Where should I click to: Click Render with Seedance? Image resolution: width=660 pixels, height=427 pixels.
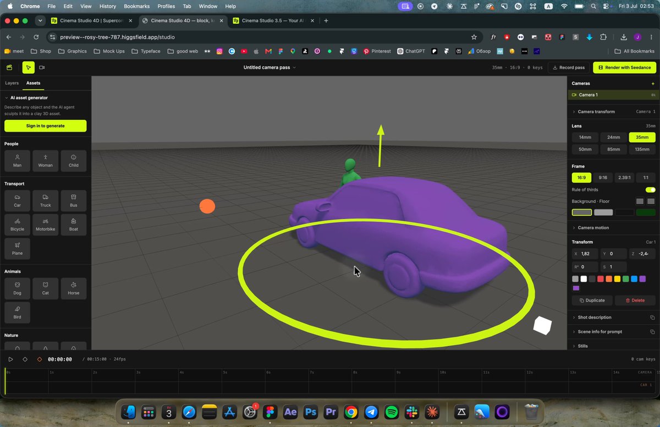click(624, 67)
